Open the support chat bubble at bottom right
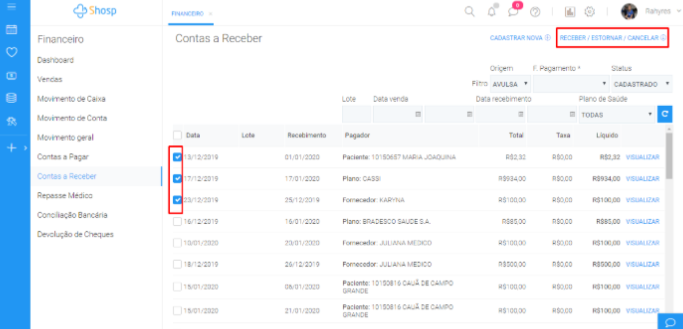Image resolution: width=683 pixels, height=329 pixels. click(670, 322)
